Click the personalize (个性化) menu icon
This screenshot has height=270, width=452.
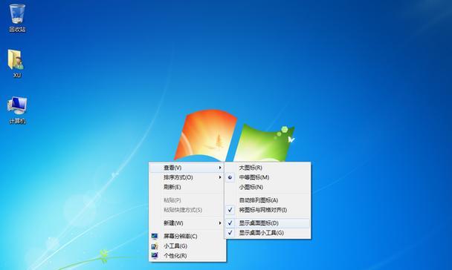tap(155, 256)
